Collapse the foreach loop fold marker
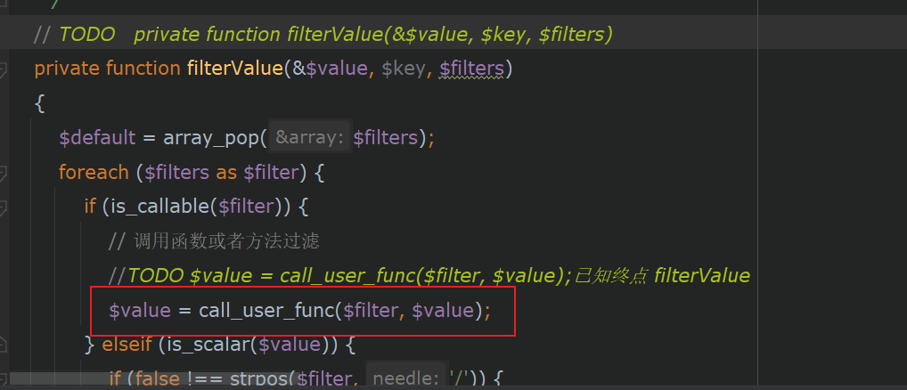This screenshot has width=907, height=390. click(x=4, y=172)
